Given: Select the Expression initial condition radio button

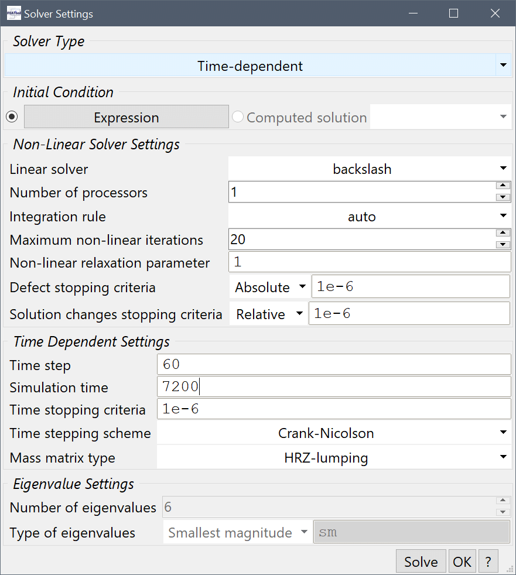Looking at the screenshot, I should pos(12,117).
